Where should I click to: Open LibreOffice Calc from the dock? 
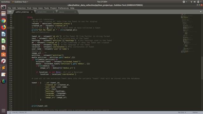[3, 41]
